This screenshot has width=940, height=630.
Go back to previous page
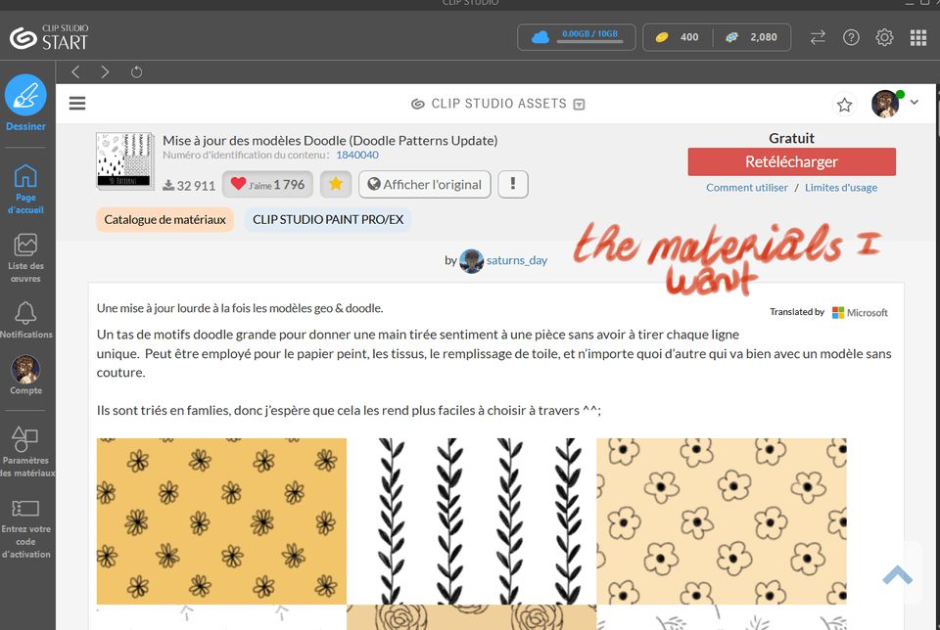click(75, 71)
